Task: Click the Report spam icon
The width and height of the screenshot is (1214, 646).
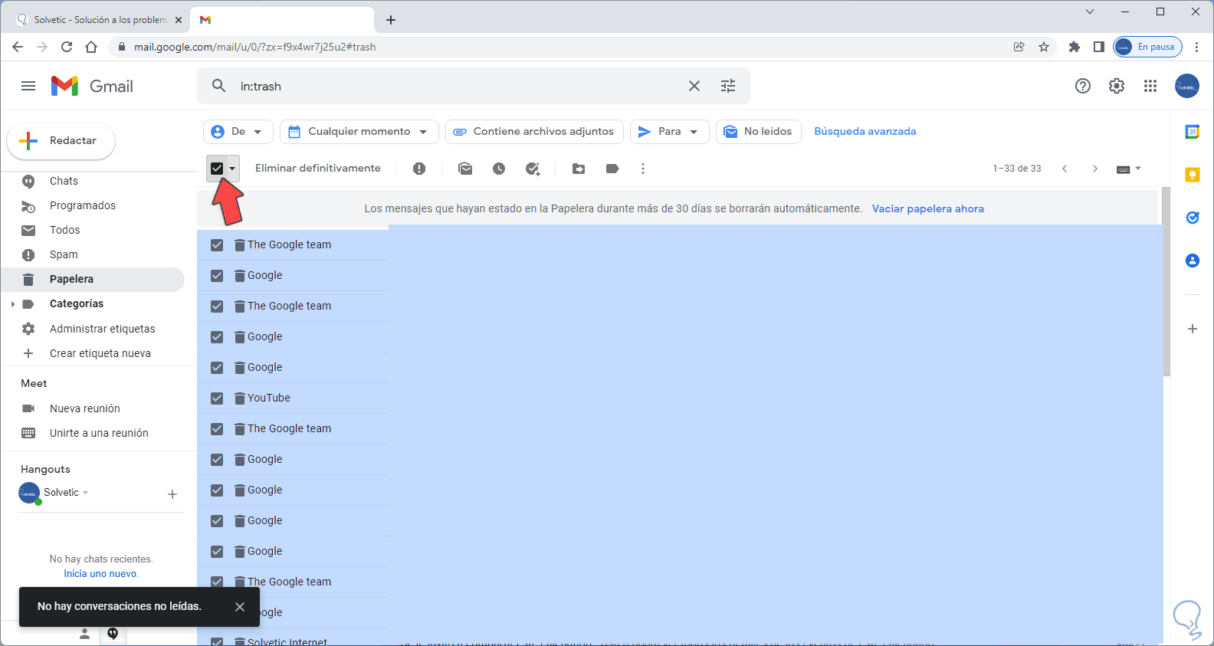Action: (419, 169)
